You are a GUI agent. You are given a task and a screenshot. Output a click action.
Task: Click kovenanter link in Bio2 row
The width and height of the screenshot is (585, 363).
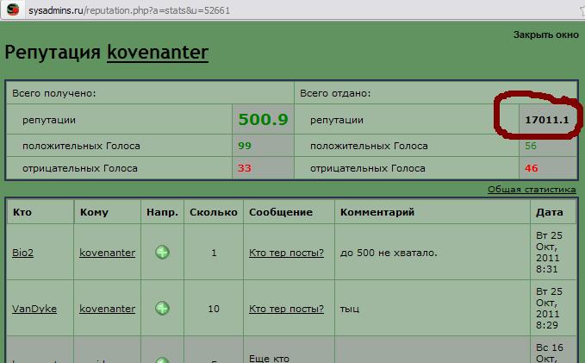(x=107, y=253)
